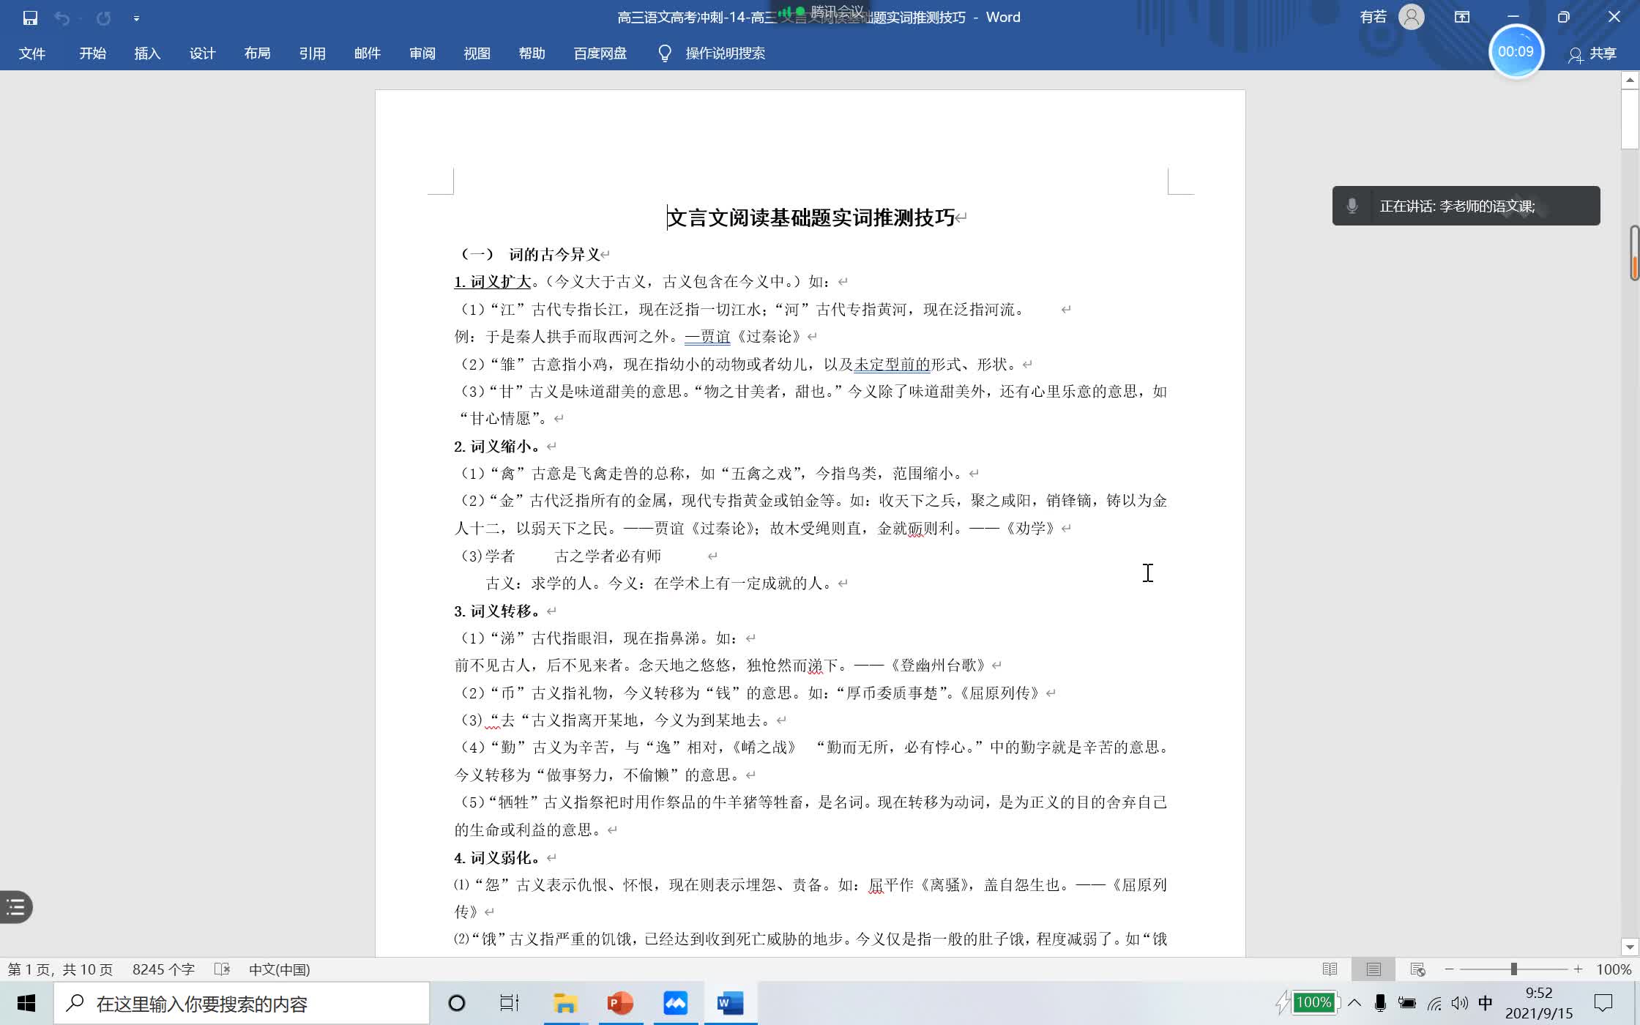Click the Redo icon in title bar
The height and width of the screenshot is (1025, 1640).
pos(103,18)
